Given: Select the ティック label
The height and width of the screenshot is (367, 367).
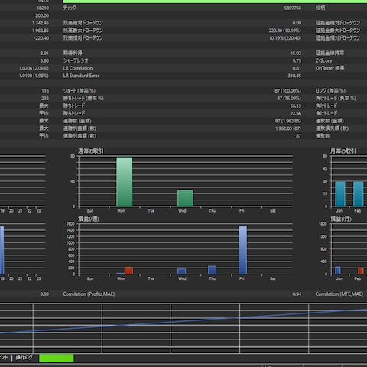Looking at the screenshot, I should [x=70, y=8].
